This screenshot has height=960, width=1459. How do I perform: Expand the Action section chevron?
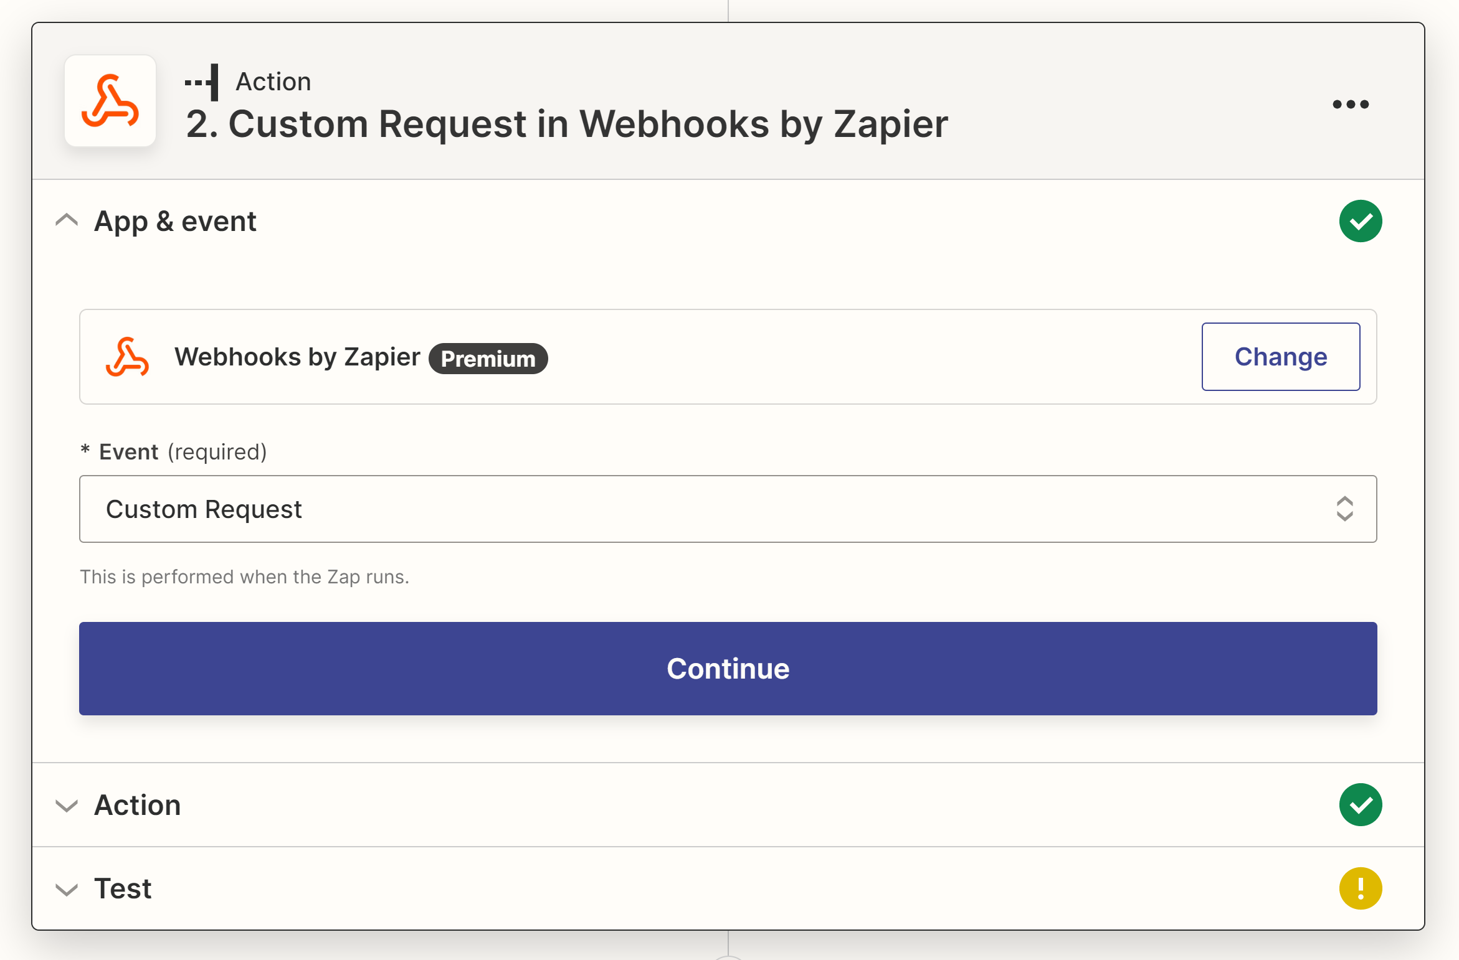[67, 806]
